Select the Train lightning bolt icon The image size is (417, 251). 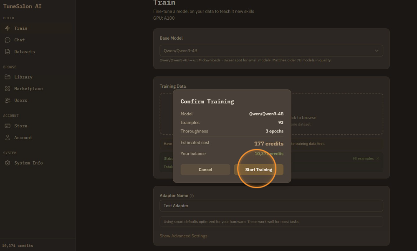click(8, 28)
